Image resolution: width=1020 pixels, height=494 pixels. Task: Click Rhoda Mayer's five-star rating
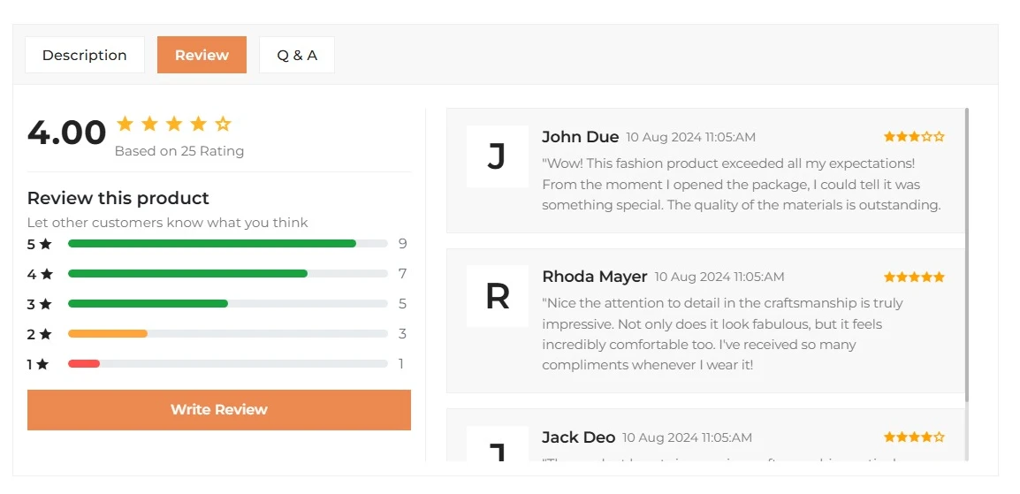(x=914, y=277)
